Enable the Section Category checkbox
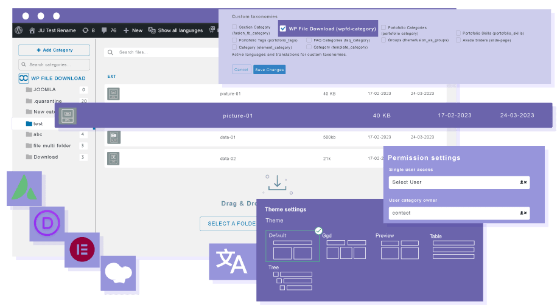The width and height of the screenshot is (560, 307). [234, 27]
